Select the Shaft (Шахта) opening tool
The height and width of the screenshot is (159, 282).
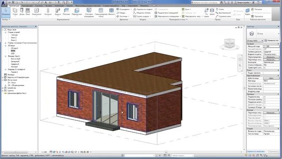click(212, 12)
